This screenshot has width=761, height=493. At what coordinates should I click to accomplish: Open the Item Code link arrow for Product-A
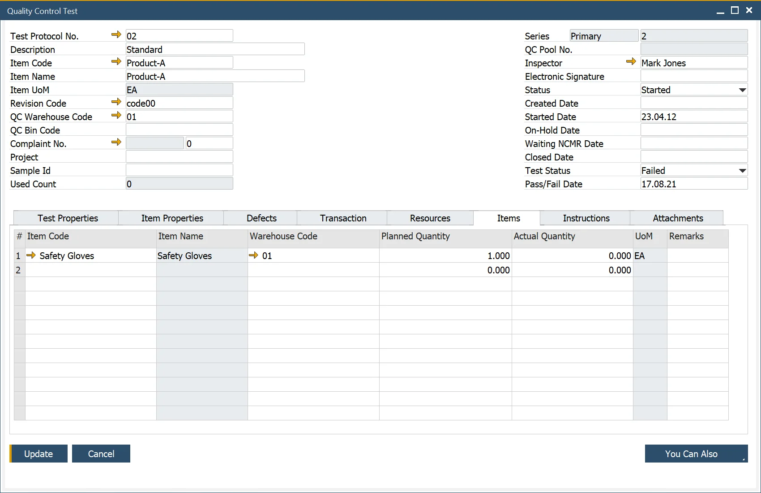click(x=116, y=62)
